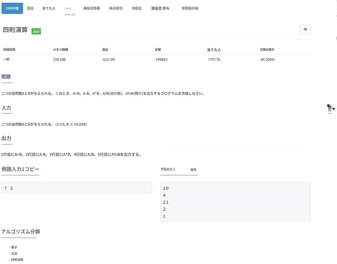Click the green success badge
This screenshot has height=264, width=337.
(36, 31)
